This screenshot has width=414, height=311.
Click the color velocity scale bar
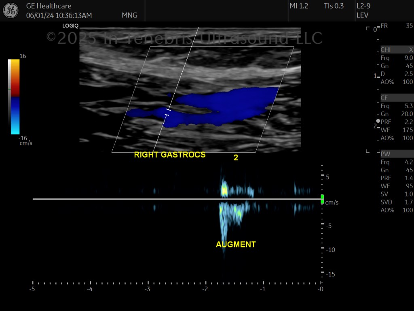(14, 97)
